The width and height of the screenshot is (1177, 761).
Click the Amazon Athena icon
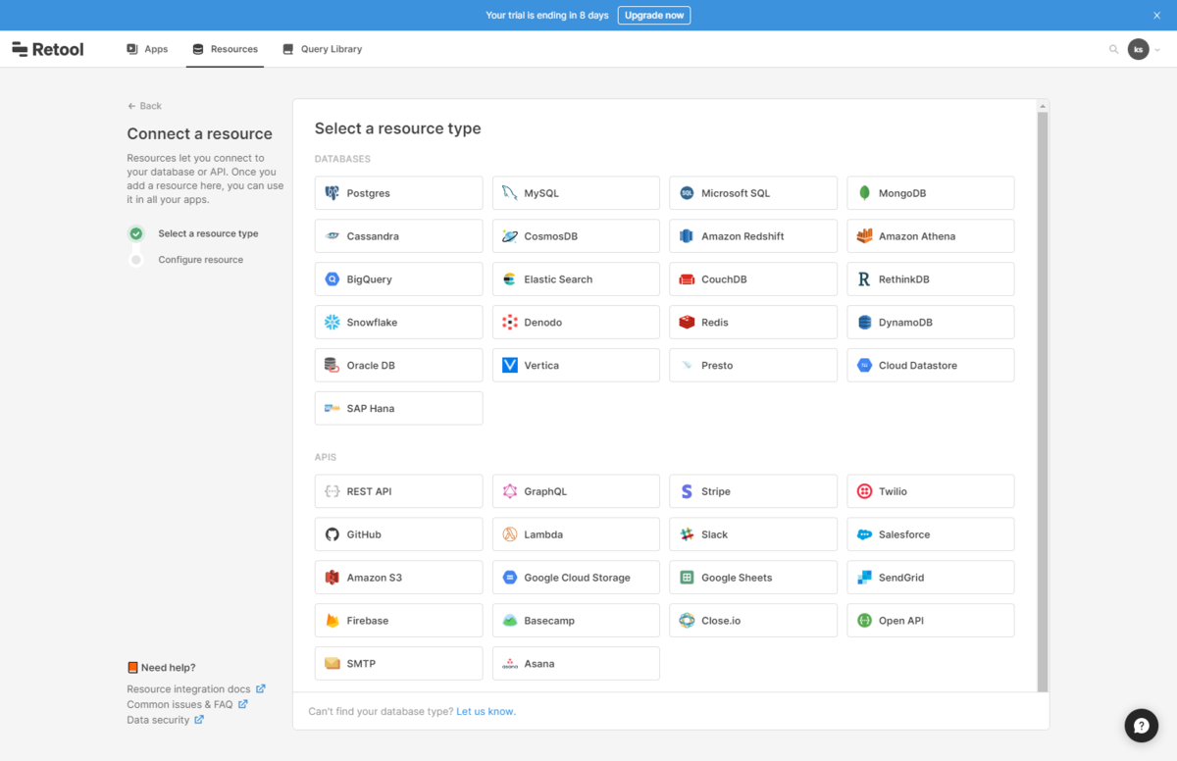coord(864,236)
